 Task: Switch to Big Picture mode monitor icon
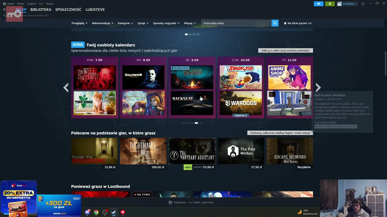363,4
